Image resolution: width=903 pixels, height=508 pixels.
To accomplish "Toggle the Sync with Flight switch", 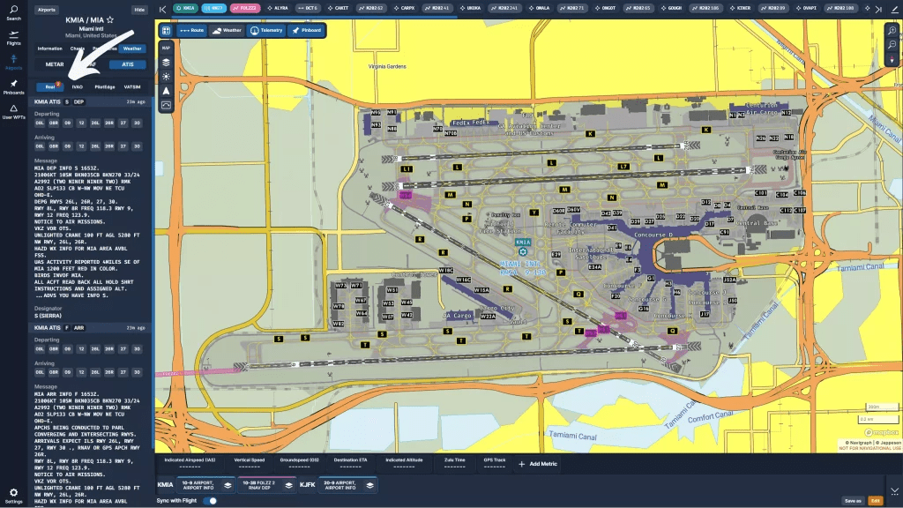I will [x=210, y=499].
